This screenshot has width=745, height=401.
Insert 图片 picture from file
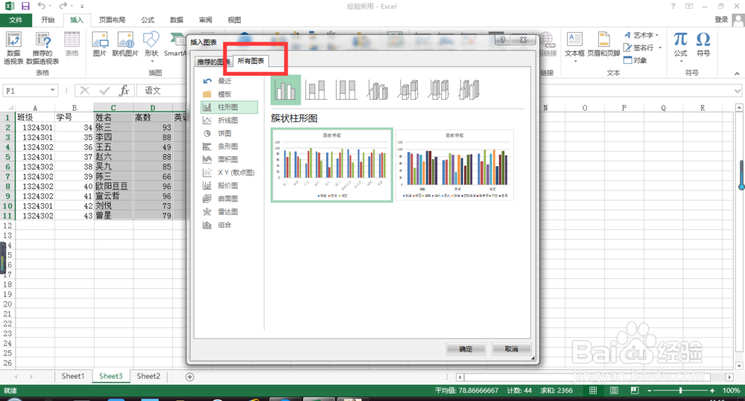[99, 44]
